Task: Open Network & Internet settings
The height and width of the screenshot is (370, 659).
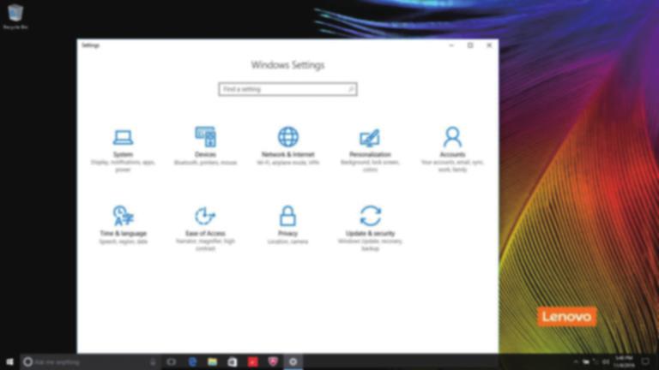Action: pos(288,146)
